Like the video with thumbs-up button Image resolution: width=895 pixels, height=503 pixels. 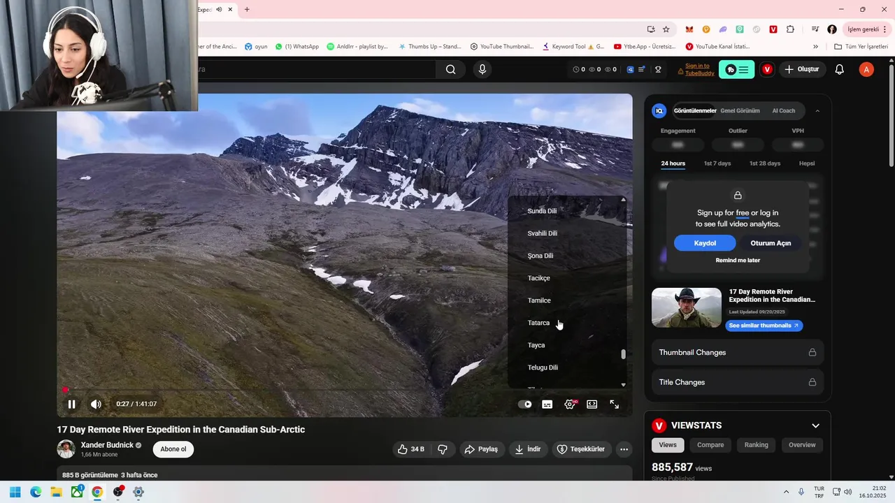[411, 449]
